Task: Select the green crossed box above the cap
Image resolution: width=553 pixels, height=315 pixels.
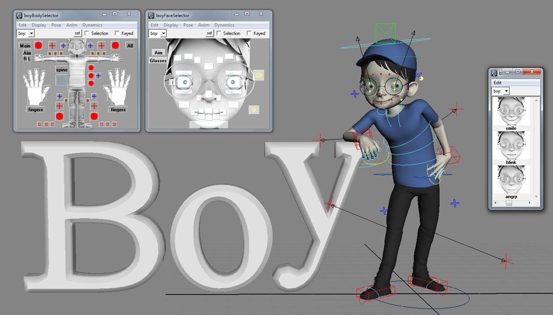Action: [x=386, y=33]
